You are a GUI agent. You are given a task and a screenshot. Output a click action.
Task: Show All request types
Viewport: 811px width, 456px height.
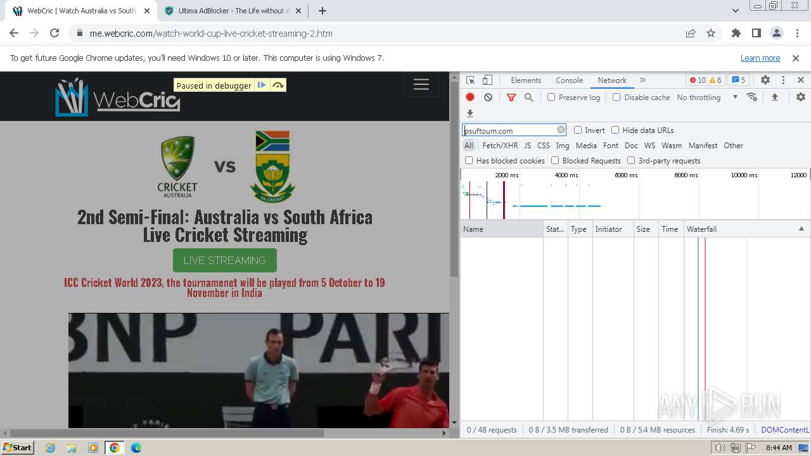468,145
